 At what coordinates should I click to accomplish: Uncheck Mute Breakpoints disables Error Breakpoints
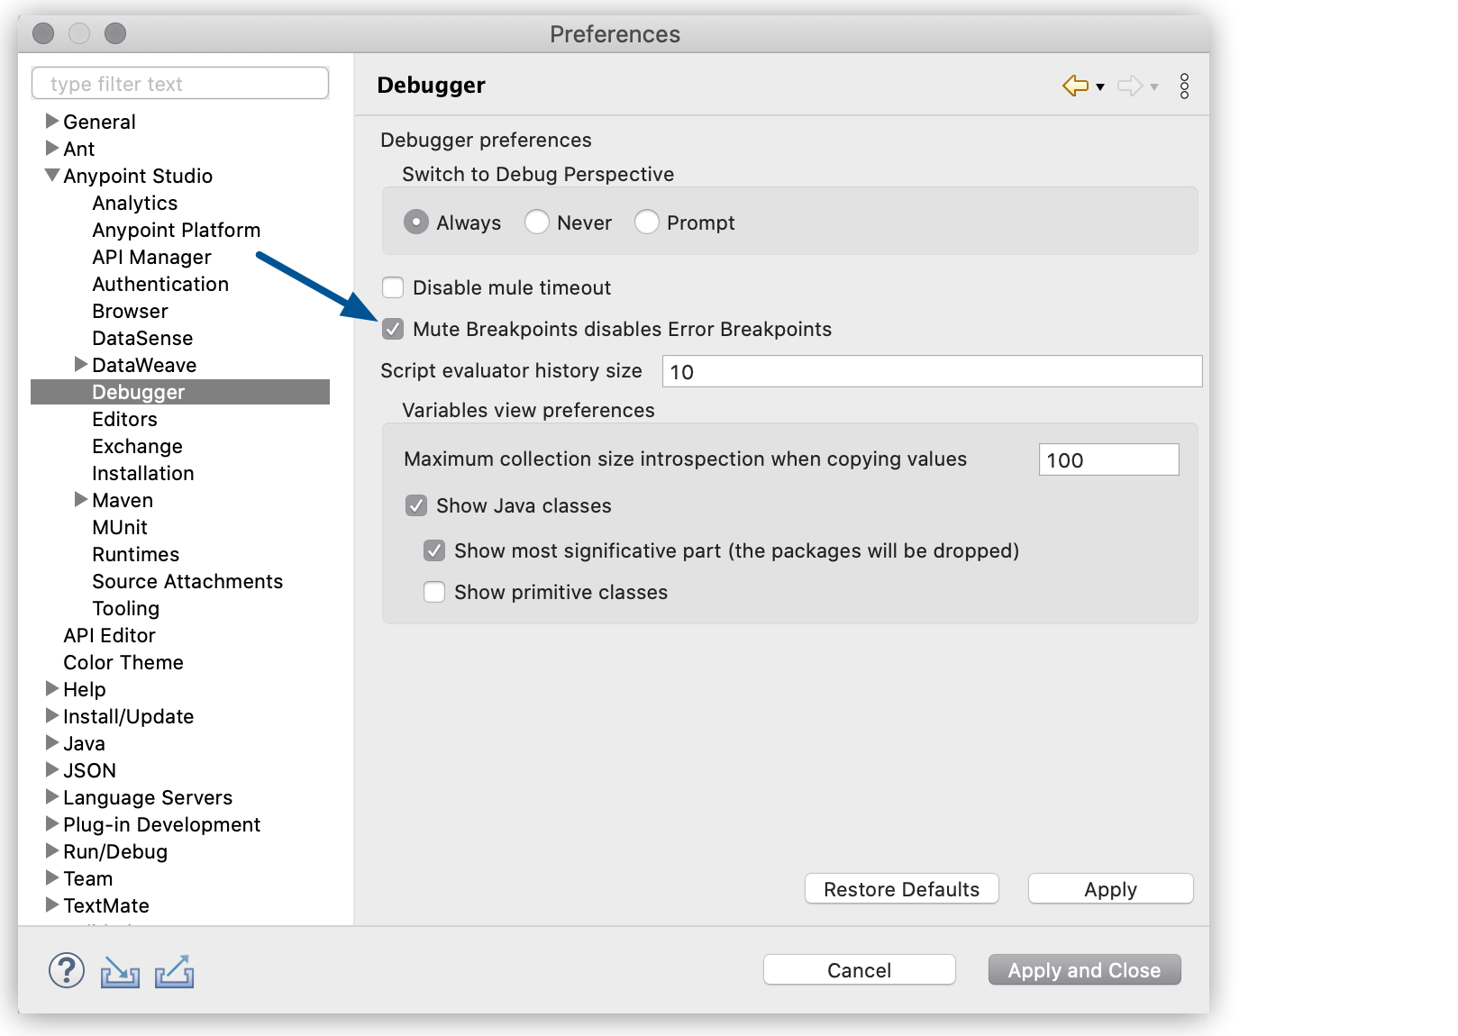click(393, 329)
